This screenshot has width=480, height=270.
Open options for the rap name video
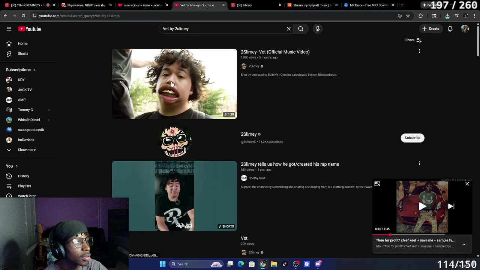[419, 163]
